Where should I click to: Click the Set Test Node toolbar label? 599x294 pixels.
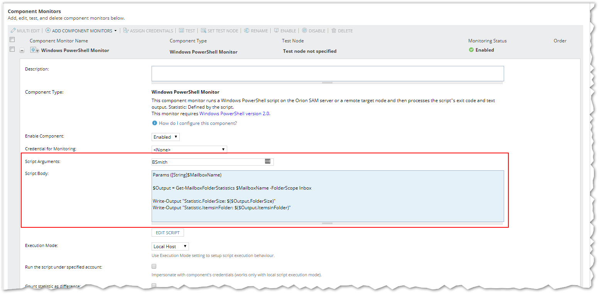click(x=223, y=31)
